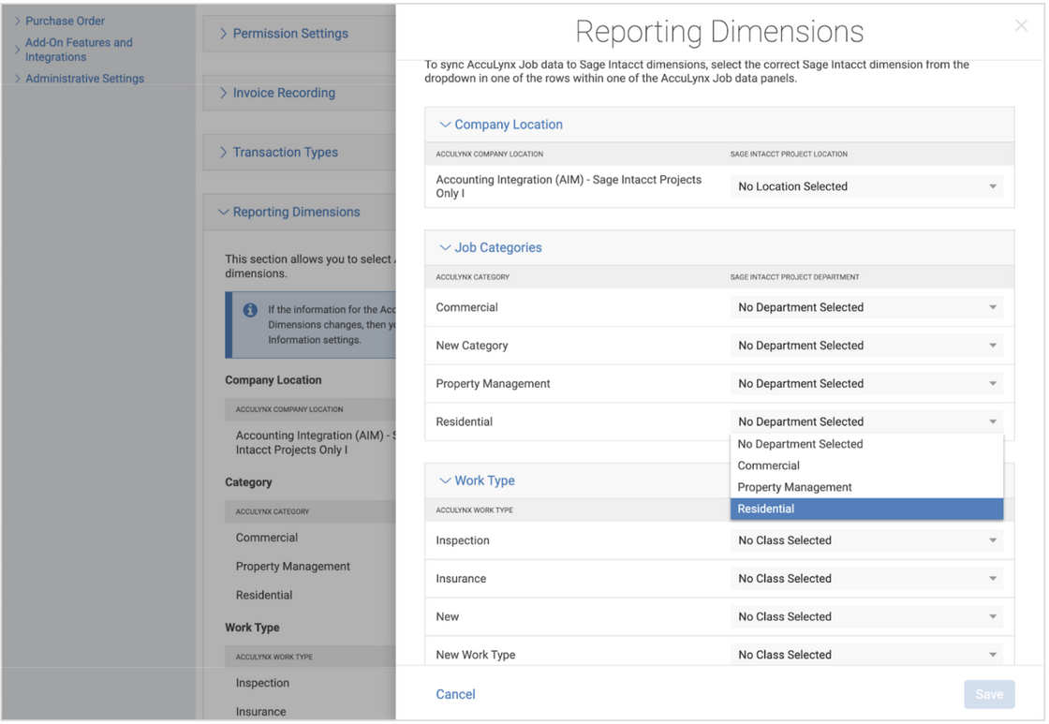This screenshot has width=1049, height=724.
Task: Open department dropdown for Property Management row
Action: (x=866, y=383)
